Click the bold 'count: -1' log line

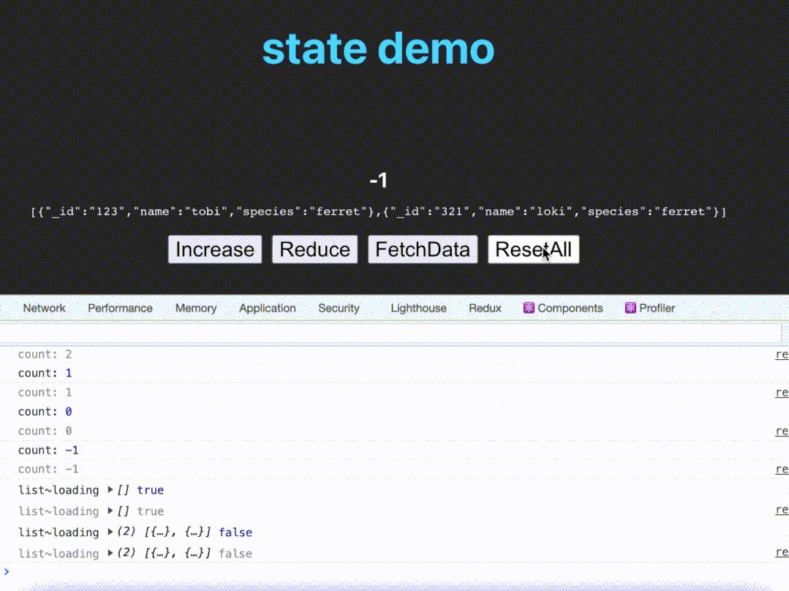click(x=48, y=450)
